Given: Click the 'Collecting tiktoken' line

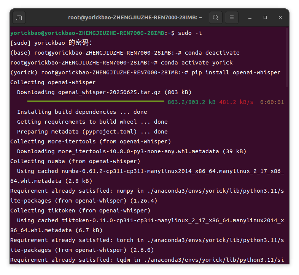Looking at the screenshot, I should pyautogui.click(x=80, y=211).
